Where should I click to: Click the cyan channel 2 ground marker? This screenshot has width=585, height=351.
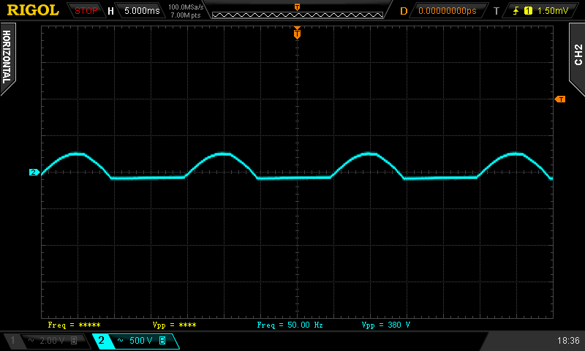click(x=34, y=173)
